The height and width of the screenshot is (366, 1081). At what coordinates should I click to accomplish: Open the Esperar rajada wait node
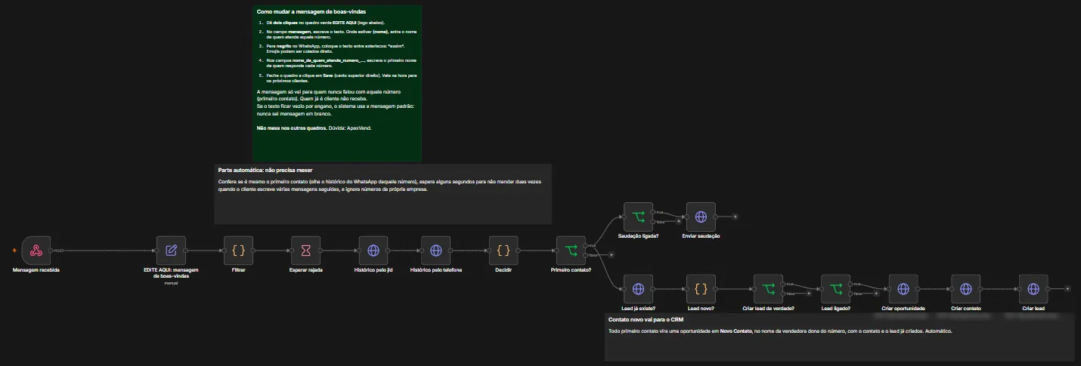[x=305, y=251]
